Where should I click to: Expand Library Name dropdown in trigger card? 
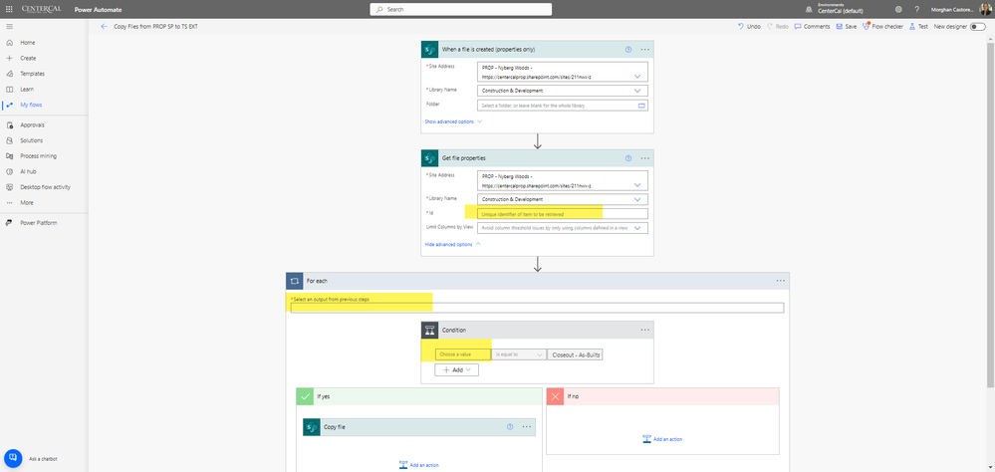click(637, 91)
